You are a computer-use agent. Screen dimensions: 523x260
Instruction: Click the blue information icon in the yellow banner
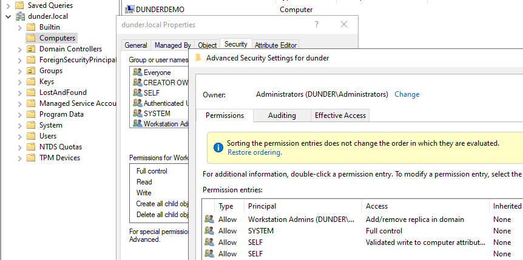pyautogui.click(x=218, y=148)
